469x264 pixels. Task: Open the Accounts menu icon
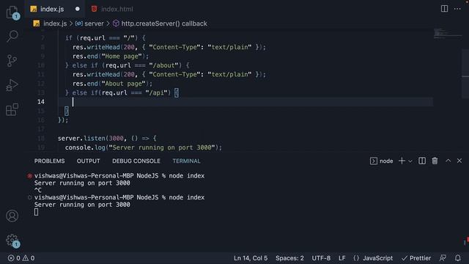tap(12, 216)
